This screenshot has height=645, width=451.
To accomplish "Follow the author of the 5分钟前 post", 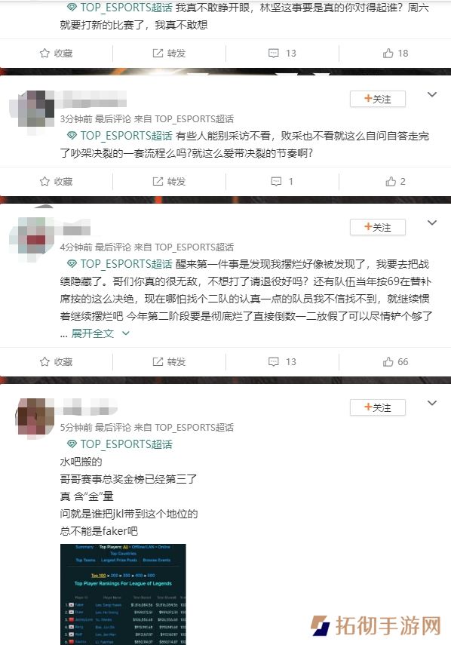I will click(x=377, y=407).
